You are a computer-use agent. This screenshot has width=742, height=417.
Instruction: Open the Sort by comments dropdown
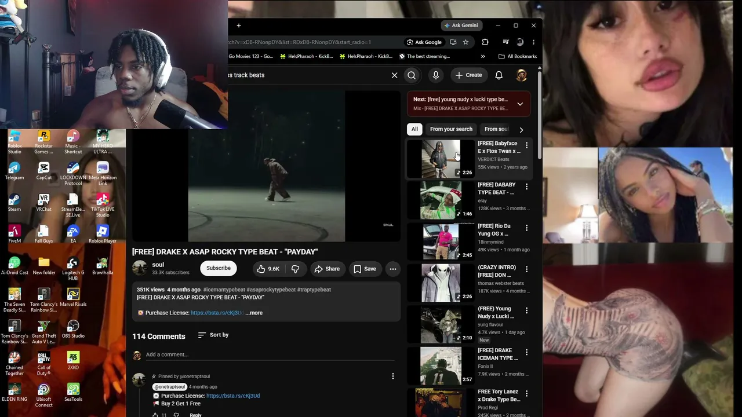[x=213, y=335]
